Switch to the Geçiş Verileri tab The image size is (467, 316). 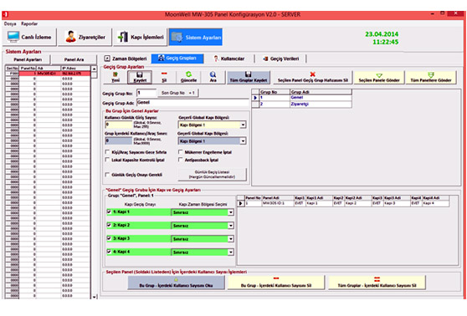281,59
